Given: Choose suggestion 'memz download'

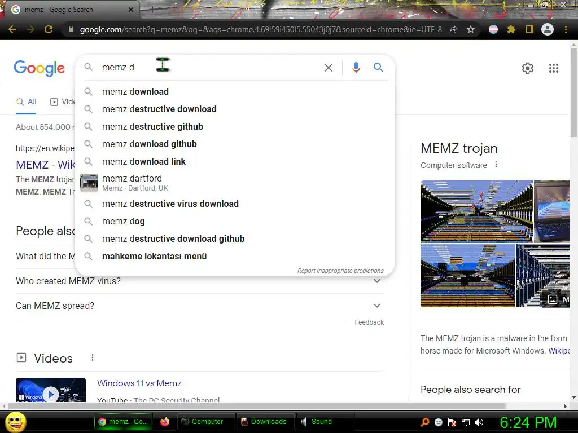Looking at the screenshot, I should (235, 92).
